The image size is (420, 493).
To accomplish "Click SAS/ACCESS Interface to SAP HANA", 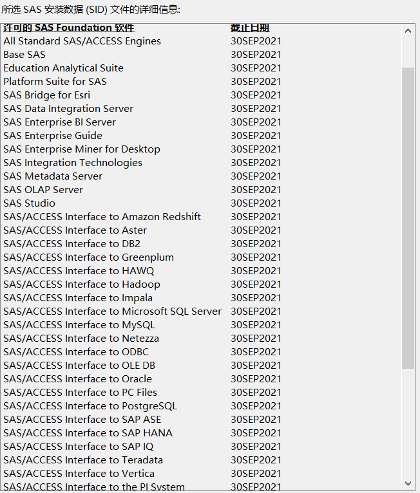I will tap(88, 433).
